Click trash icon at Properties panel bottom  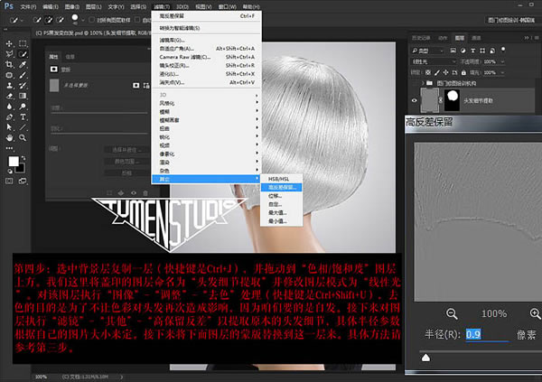pyautogui.click(x=145, y=192)
